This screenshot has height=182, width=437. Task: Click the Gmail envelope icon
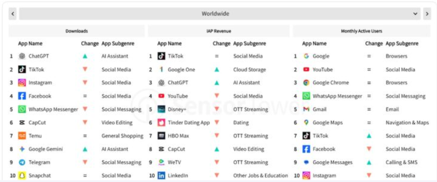306,109
